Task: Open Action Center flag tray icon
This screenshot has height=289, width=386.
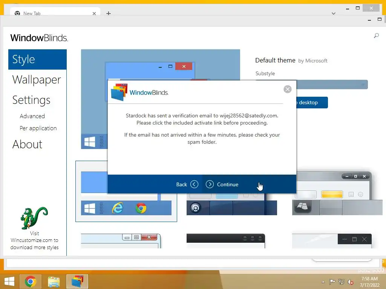Action: (x=332, y=281)
